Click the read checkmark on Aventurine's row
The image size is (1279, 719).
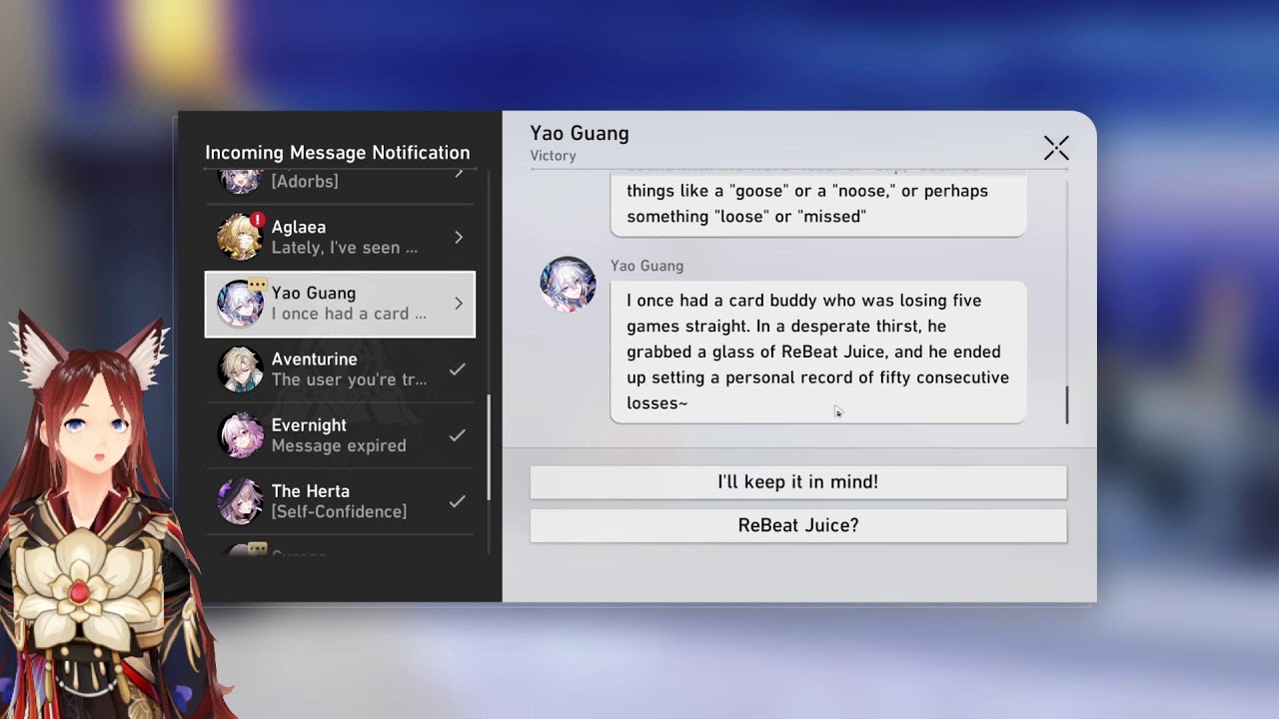point(458,369)
